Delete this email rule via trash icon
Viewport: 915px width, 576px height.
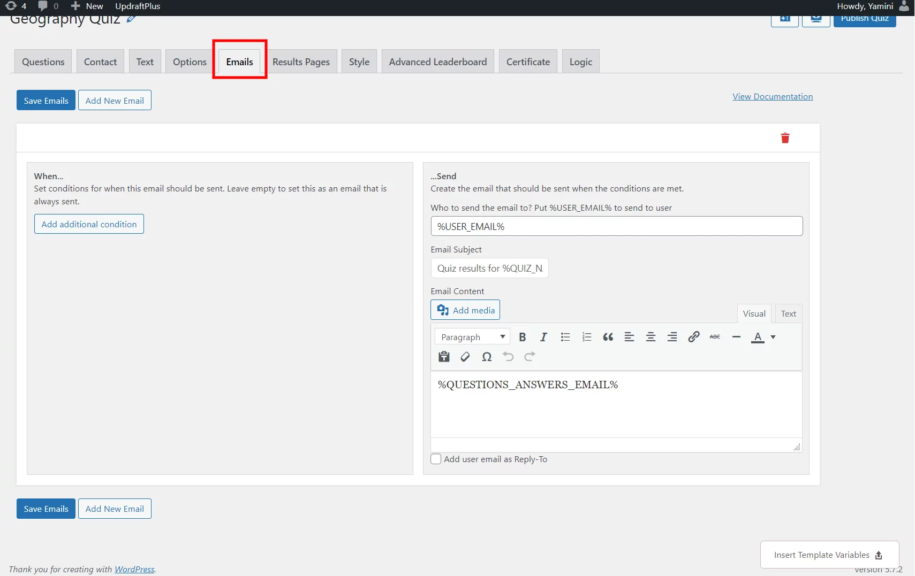tap(785, 138)
